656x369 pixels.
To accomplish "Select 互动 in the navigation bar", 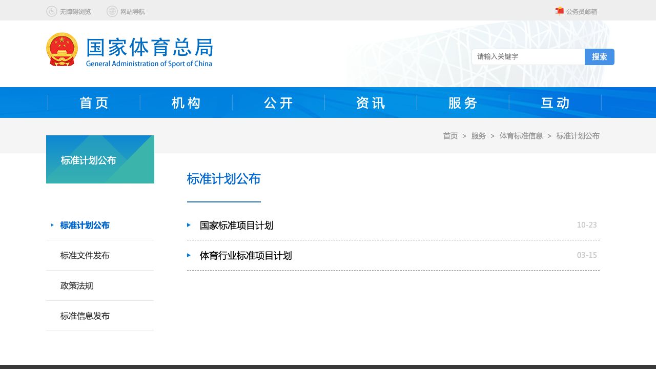I will 555,103.
